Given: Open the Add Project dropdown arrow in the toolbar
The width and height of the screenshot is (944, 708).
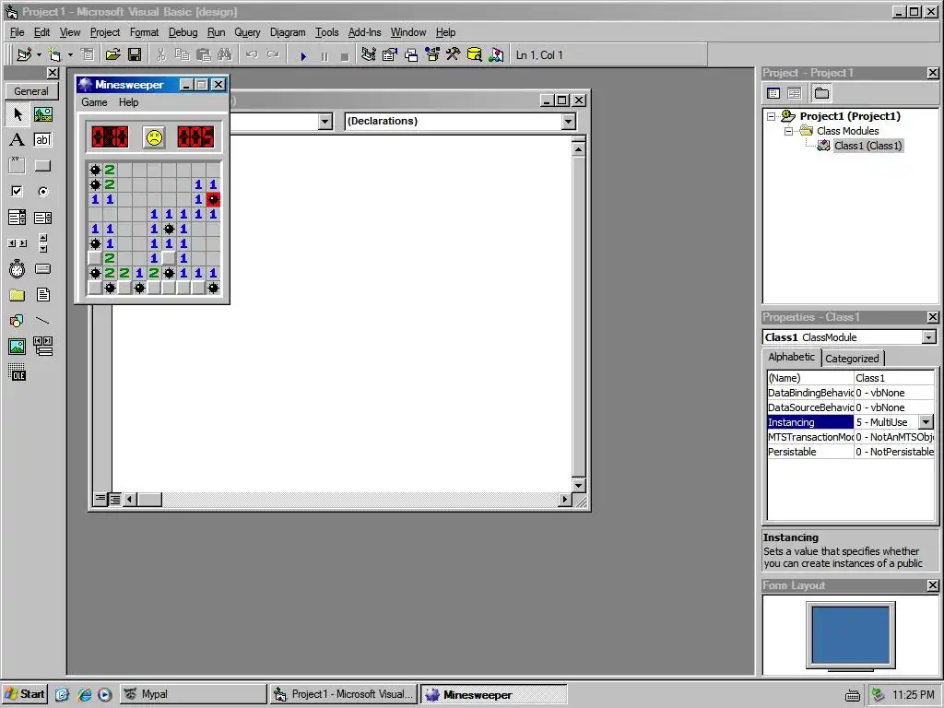Looking at the screenshot, I should pos(39,54).
